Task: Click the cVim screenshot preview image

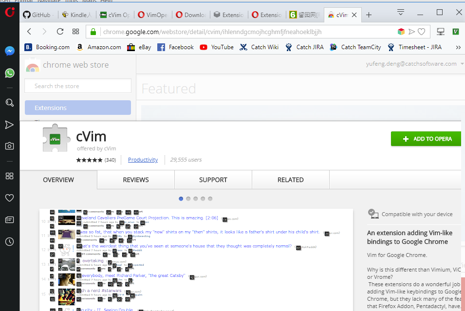Action: (x=196, y=260)
